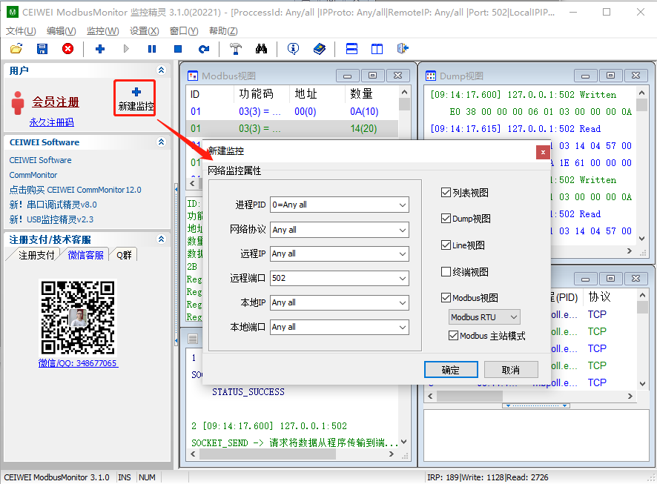Click the CommMonitor link
This screenshot has height=484, width=657.
tap(33, 175)
